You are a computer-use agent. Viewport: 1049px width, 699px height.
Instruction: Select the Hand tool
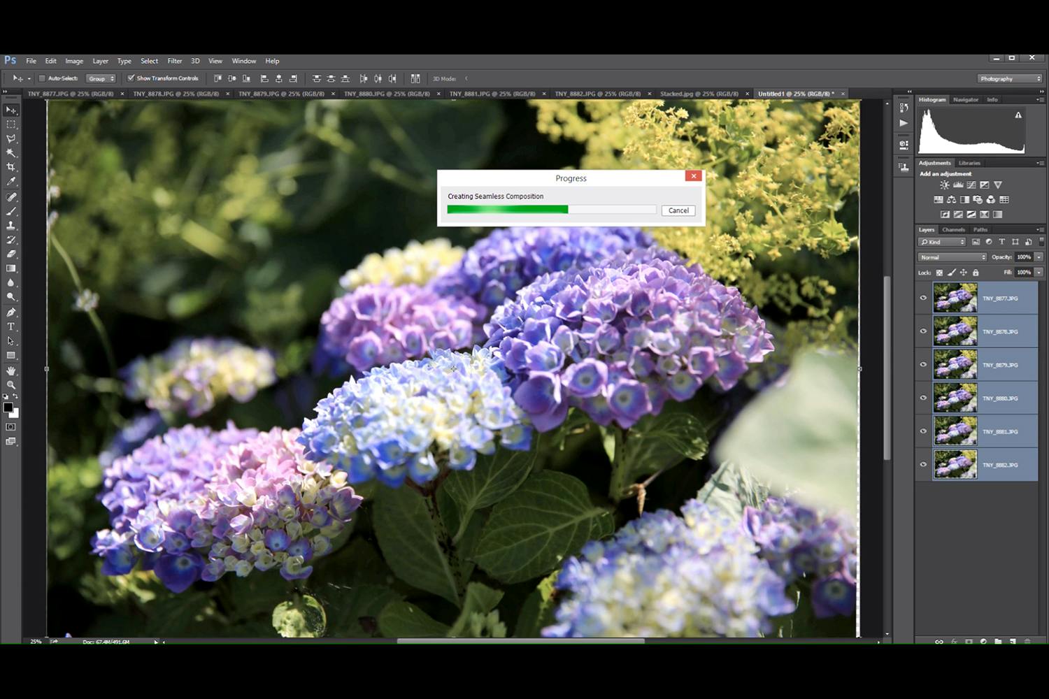click(11, 370)
